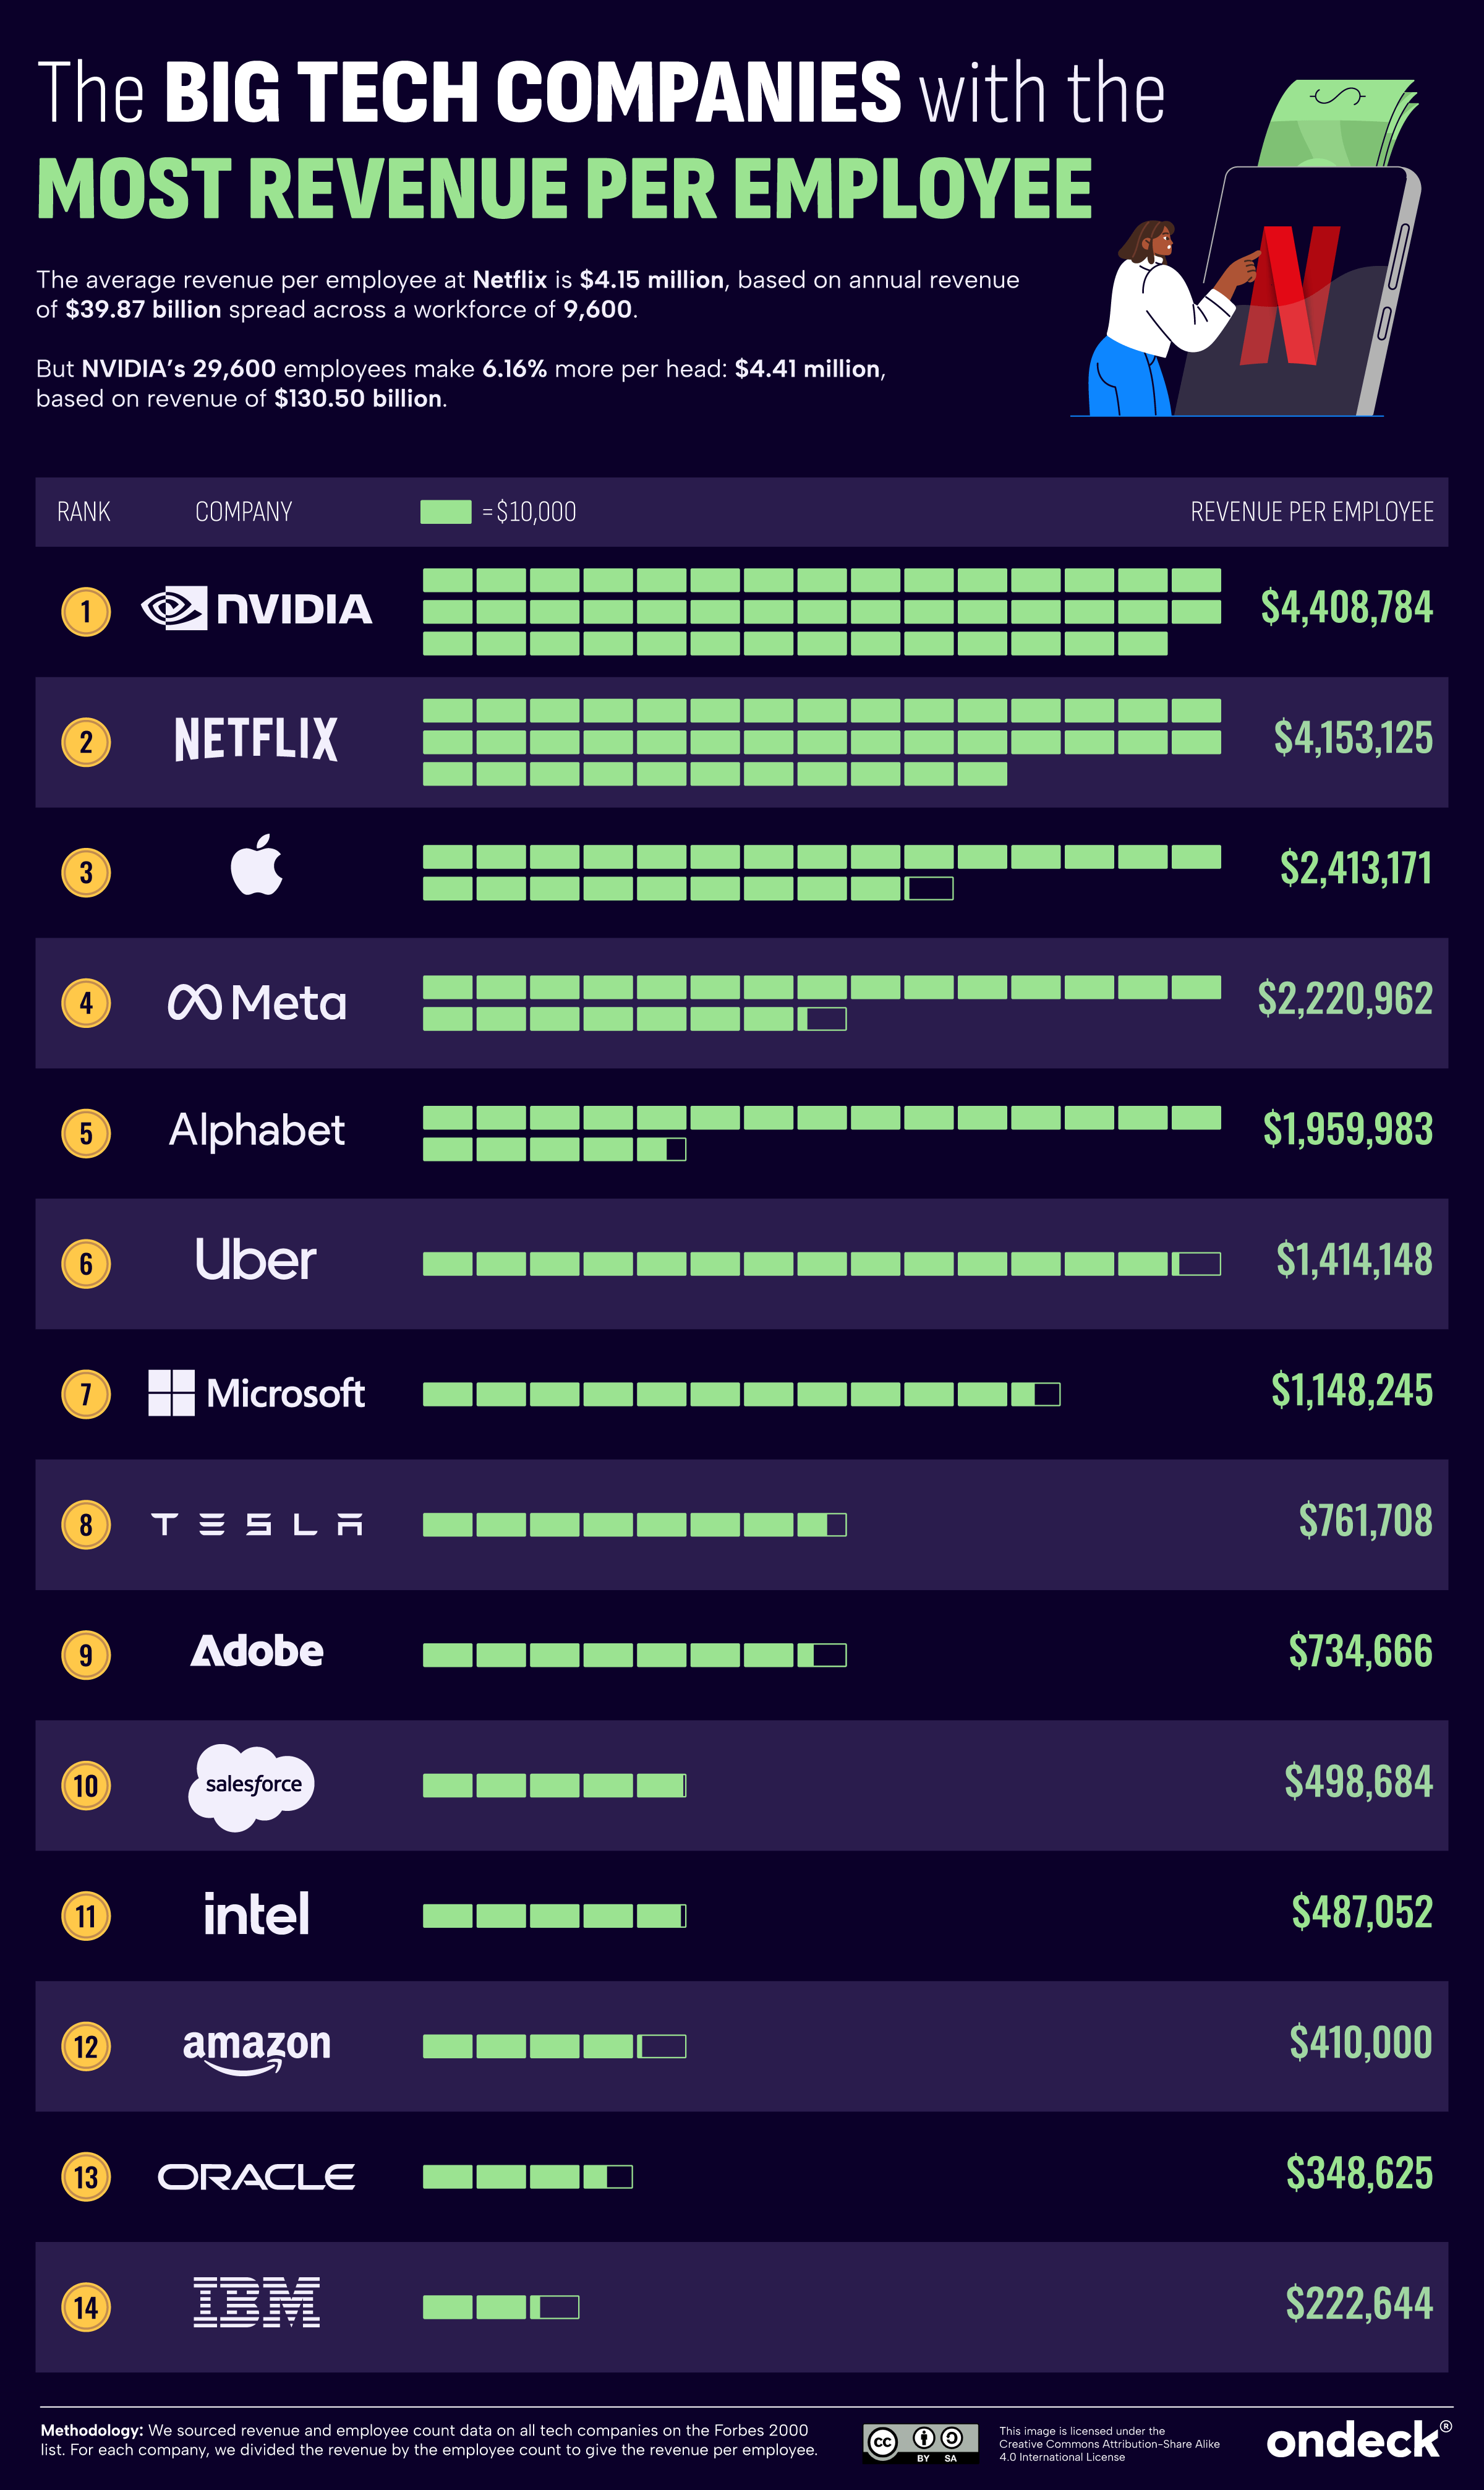Click Alphabet's $1,959,983 revenue figure

pos(1347,1130)
